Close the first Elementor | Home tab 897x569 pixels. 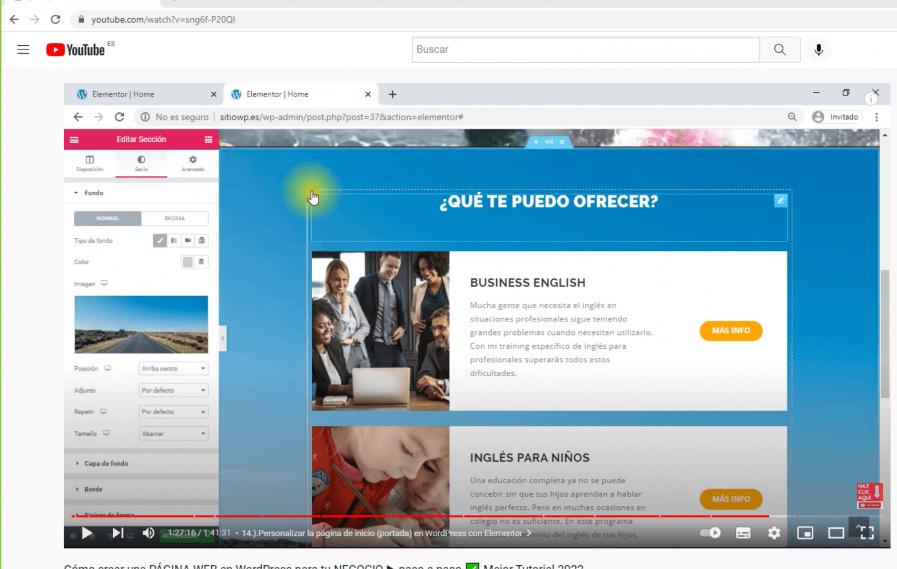coord(213,94)
